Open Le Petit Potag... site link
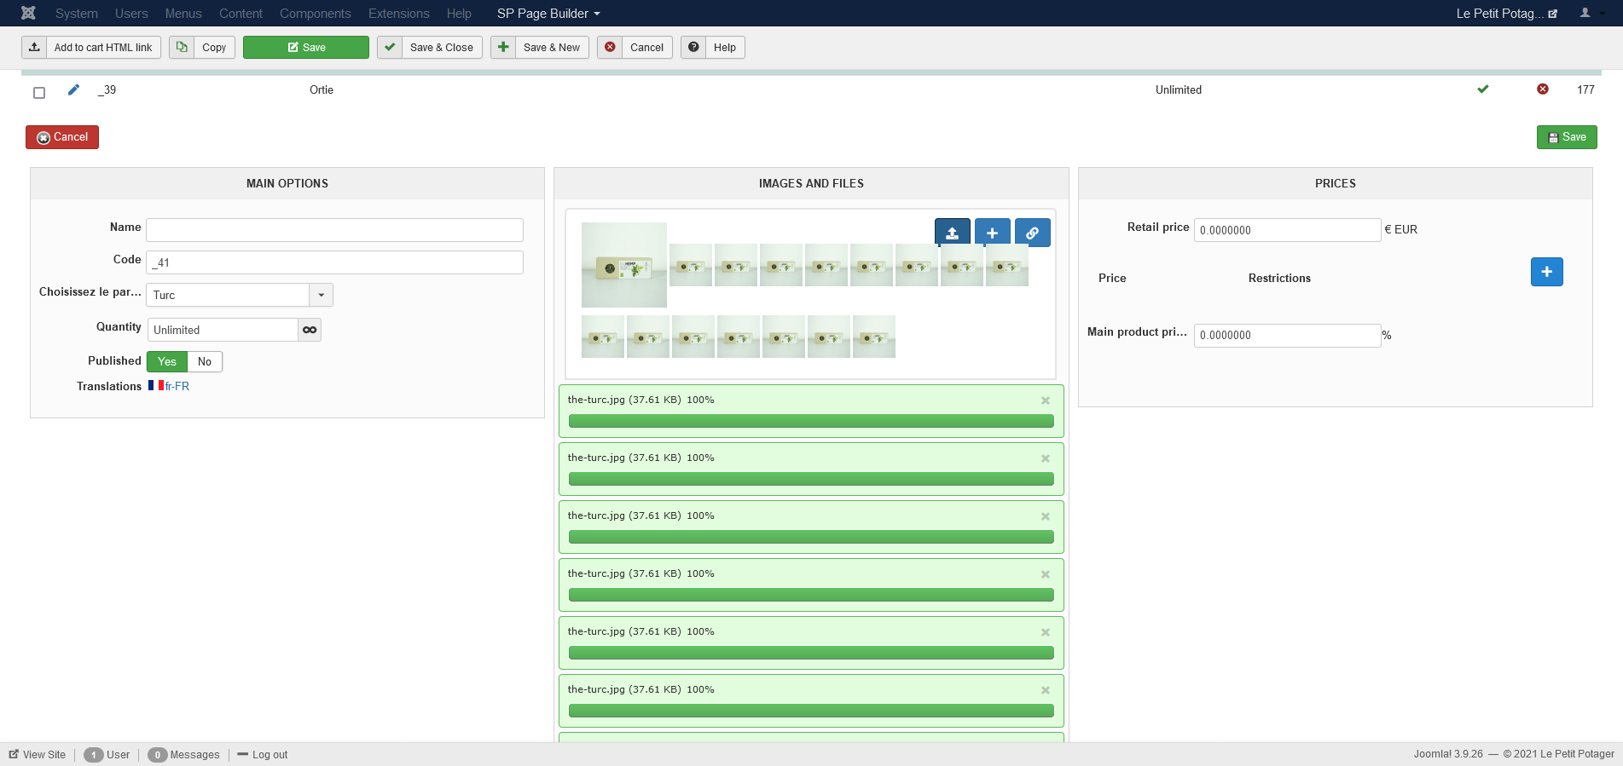The image size is (1623, 766). click(1506, 14)
